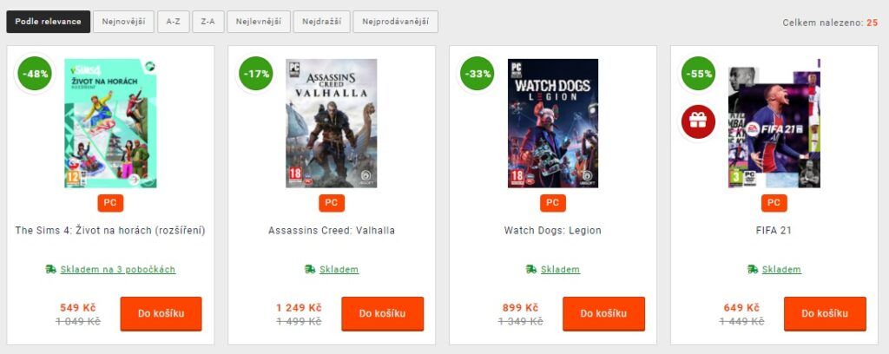
Task: Select the A-Z sorting option
Action: 174,22
